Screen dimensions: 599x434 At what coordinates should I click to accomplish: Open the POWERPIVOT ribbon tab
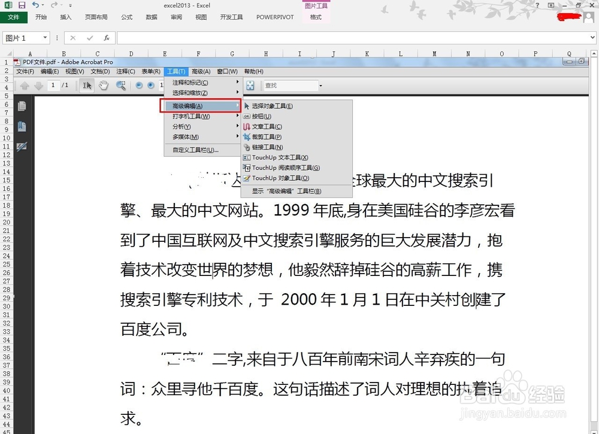[275, 17]
